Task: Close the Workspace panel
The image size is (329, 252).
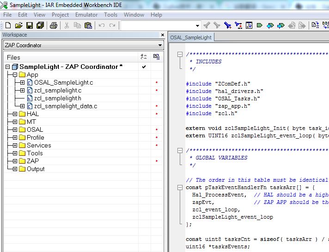Action: (x=162, y=35)
